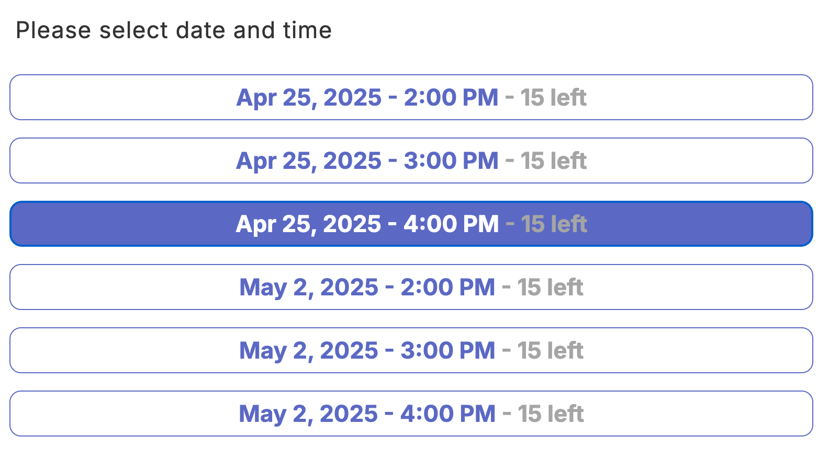Click "15 left" on May 2 2:00 PM option

coord(550,288)
